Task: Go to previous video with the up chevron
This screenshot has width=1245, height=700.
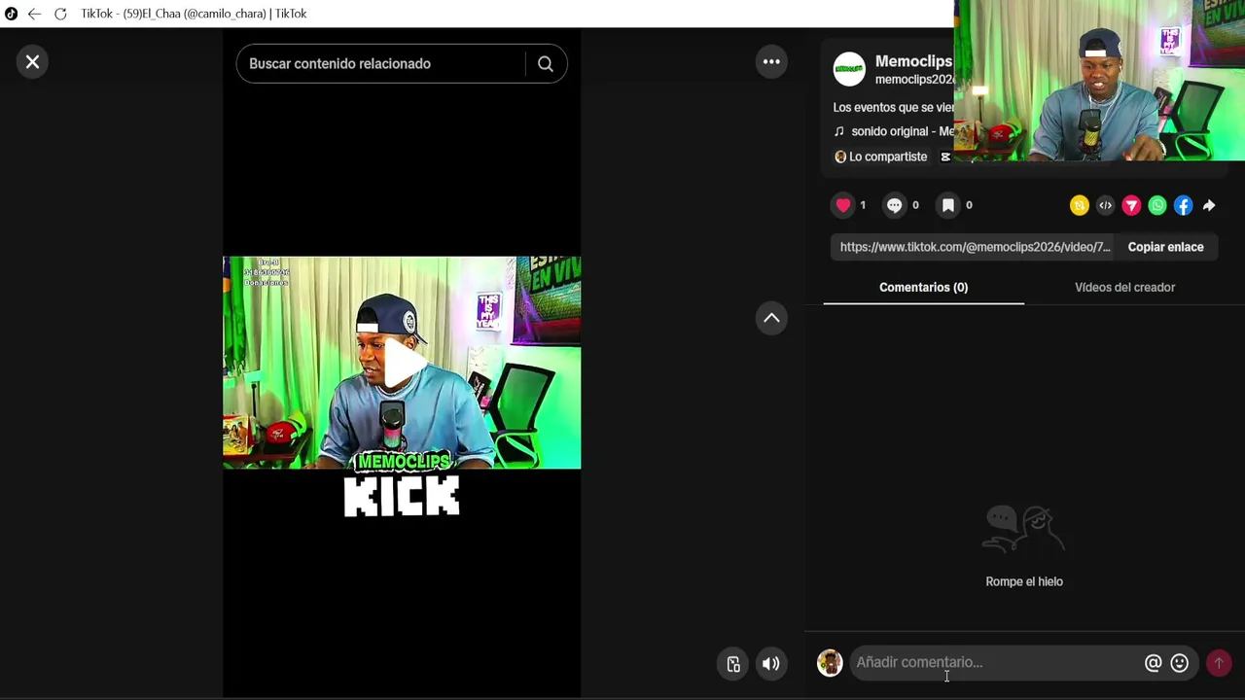Action: tap(771, 318)
